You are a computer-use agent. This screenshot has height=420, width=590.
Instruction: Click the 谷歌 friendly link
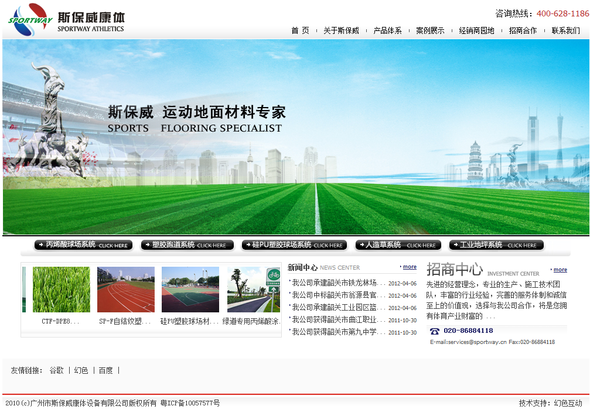(x=56, y=371)
